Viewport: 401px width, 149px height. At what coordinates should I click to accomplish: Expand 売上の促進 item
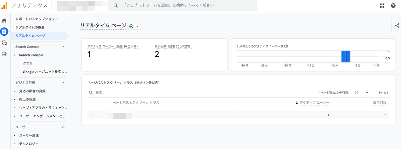click(x=14, y=99)
